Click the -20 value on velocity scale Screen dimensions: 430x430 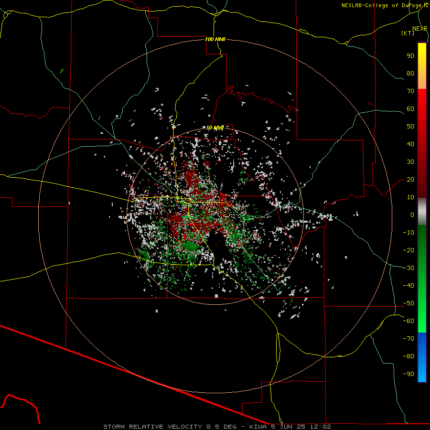[408, 250]
